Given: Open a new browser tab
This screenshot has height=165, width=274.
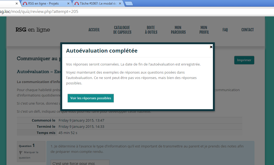Looking at the screenshot, I should click(129, 4).
